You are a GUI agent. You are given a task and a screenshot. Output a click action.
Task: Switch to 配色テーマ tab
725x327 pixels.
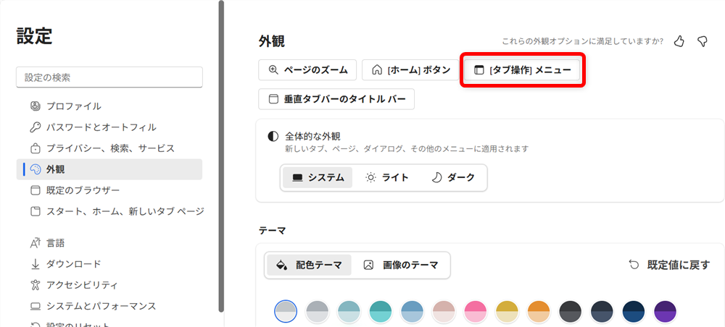[309, 266]
